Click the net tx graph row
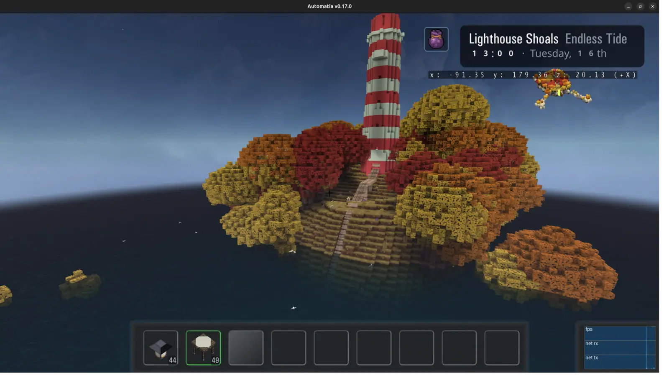This screenshot has height=383, width=669. coord(619,362)
